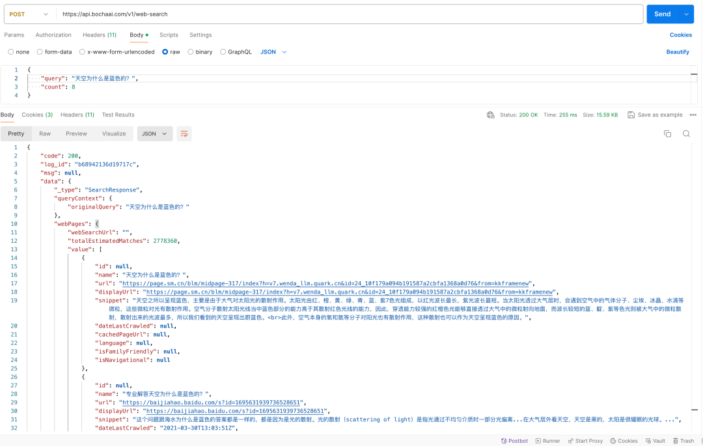Click the wrap lines icon in response toolbar
Image resolution: width=703 pixels, height=446 pixels.
tap(185, 133)
